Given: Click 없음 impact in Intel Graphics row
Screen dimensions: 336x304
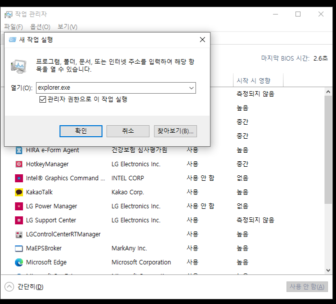Looking at the screenshot, I should pos(242,178).
